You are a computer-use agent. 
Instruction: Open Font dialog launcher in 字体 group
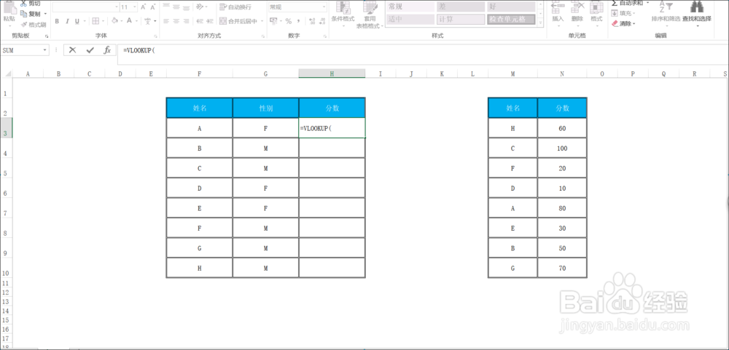pos(155,36)
